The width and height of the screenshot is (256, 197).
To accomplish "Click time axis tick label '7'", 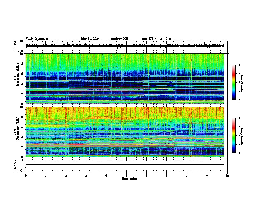I will (x=167, y=176).
